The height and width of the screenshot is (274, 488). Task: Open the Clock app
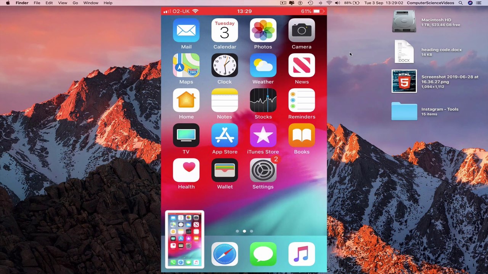pyautogui.click(x=225, y=65)
